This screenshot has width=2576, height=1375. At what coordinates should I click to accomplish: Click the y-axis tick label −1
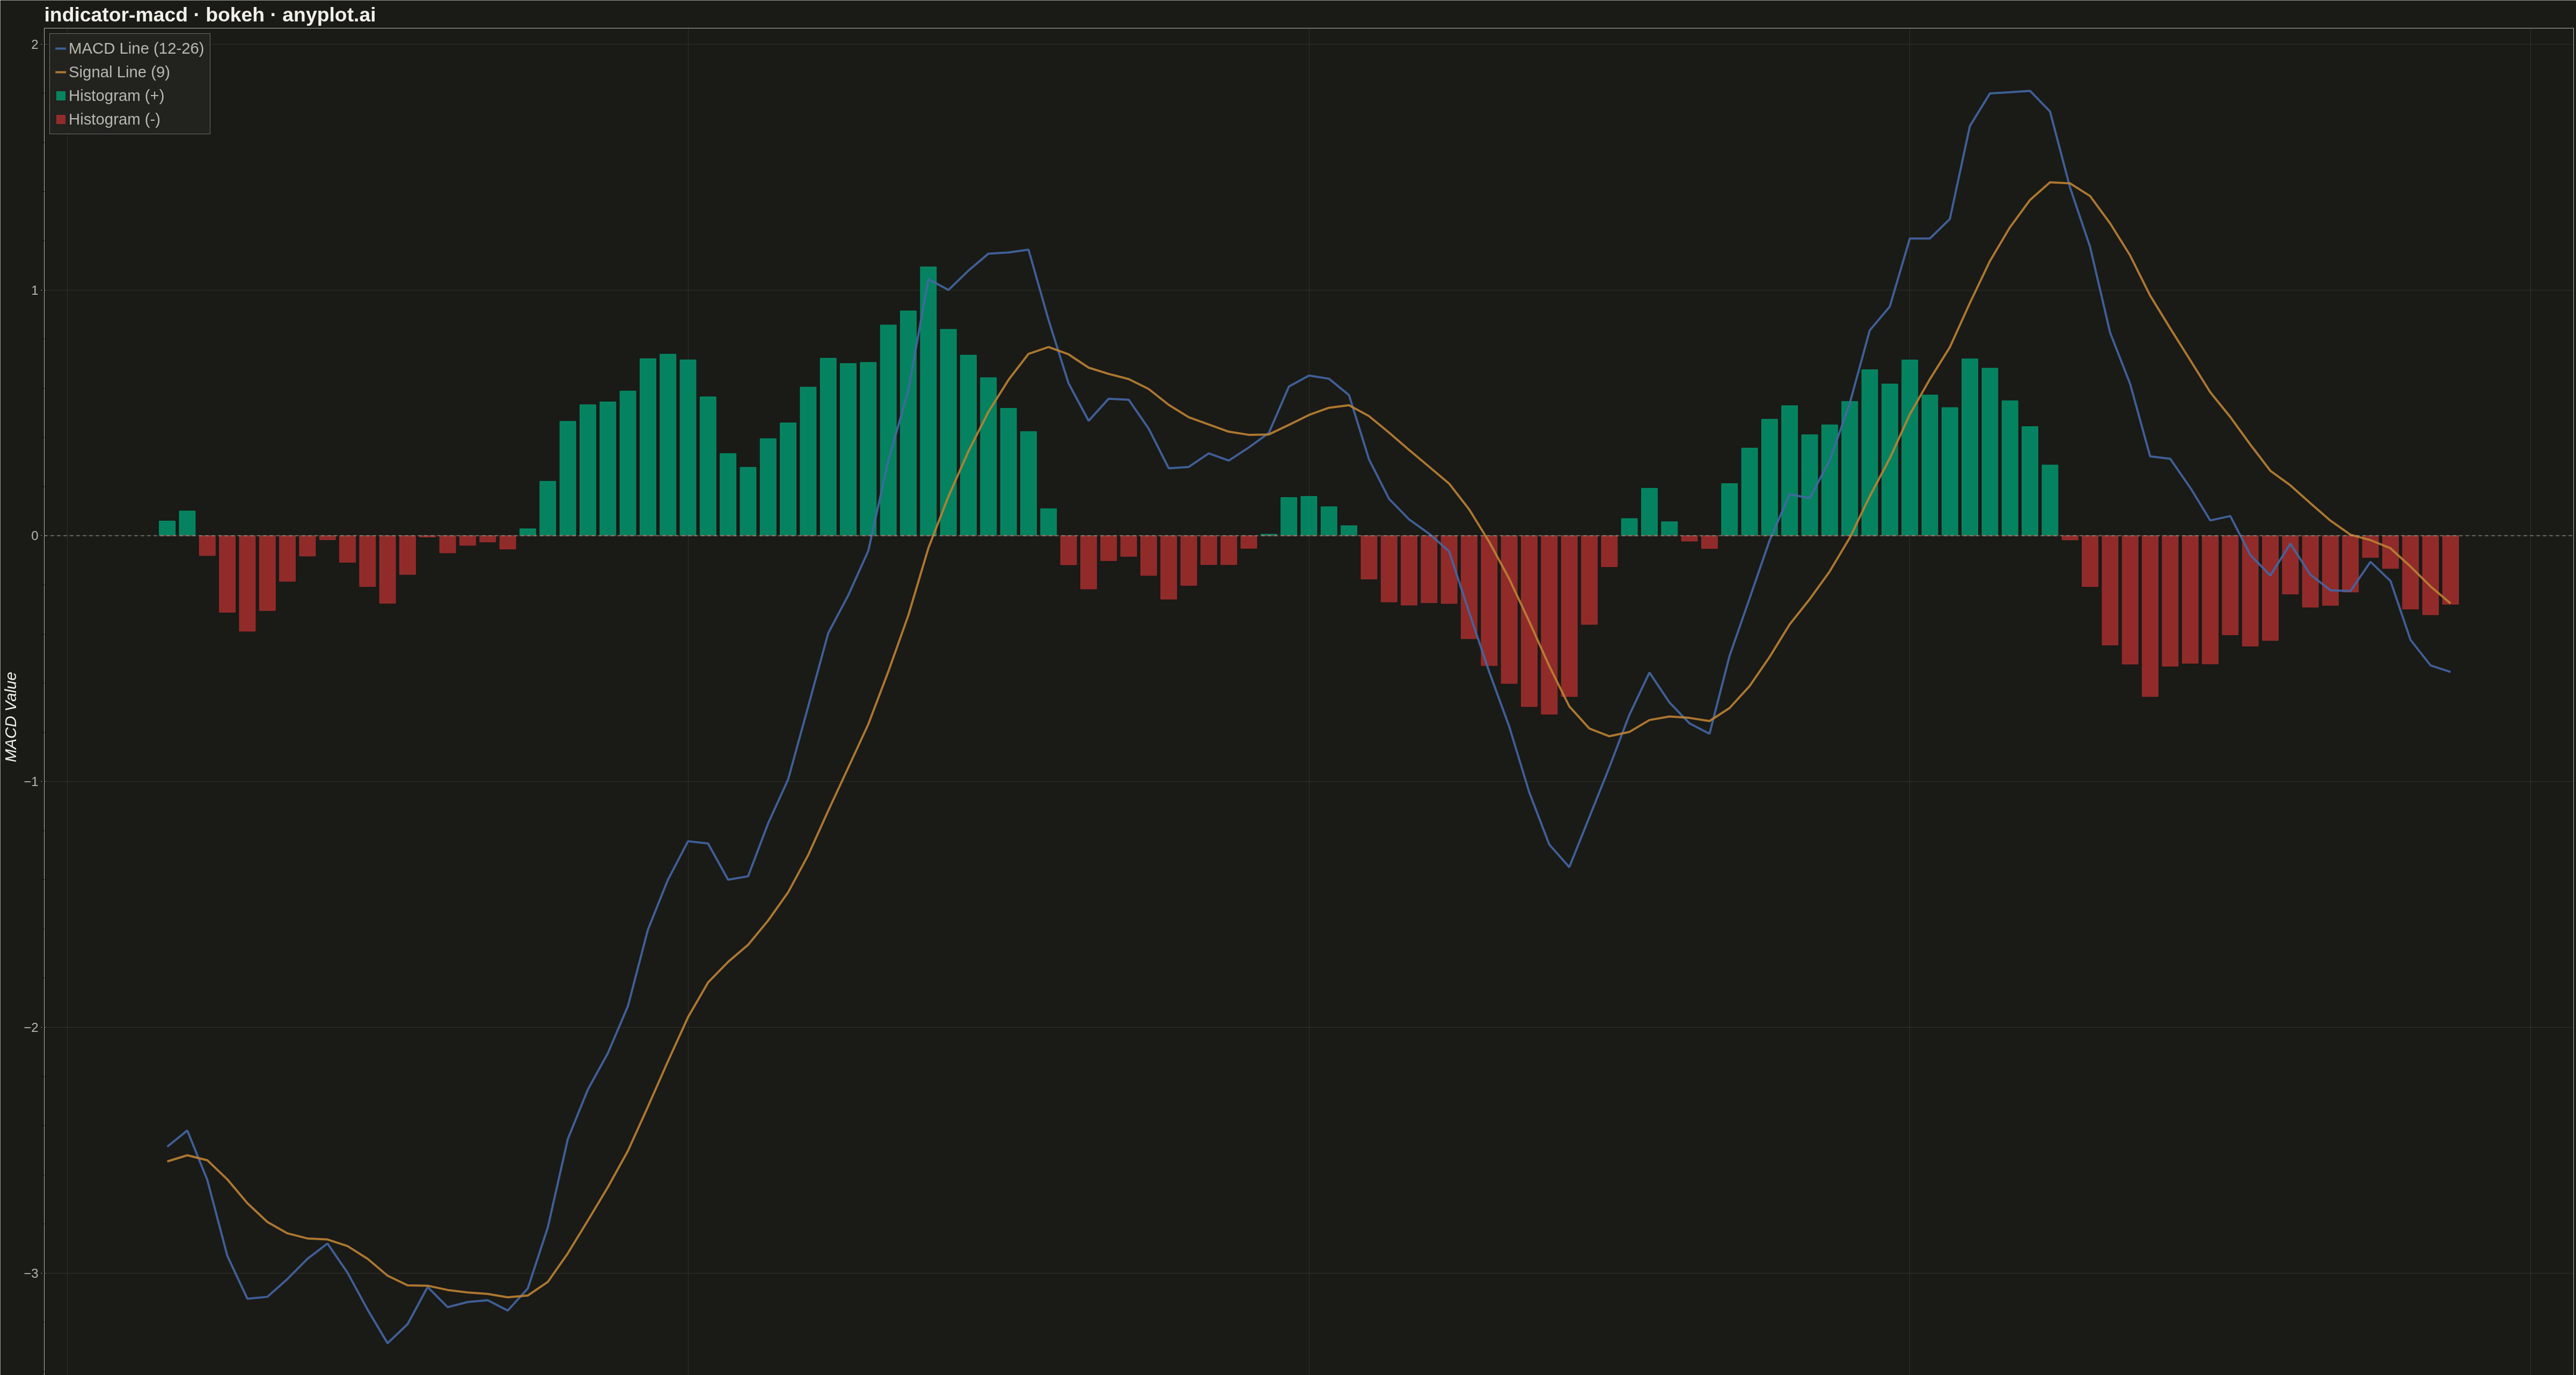[31, 782]
